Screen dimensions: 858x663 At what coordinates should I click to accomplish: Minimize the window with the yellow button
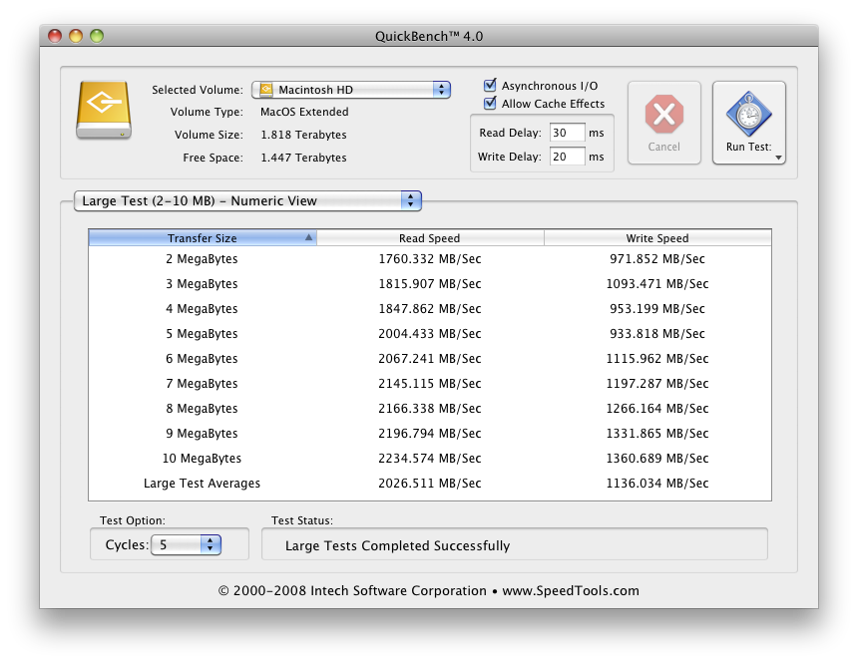click(x=76, y=36)
